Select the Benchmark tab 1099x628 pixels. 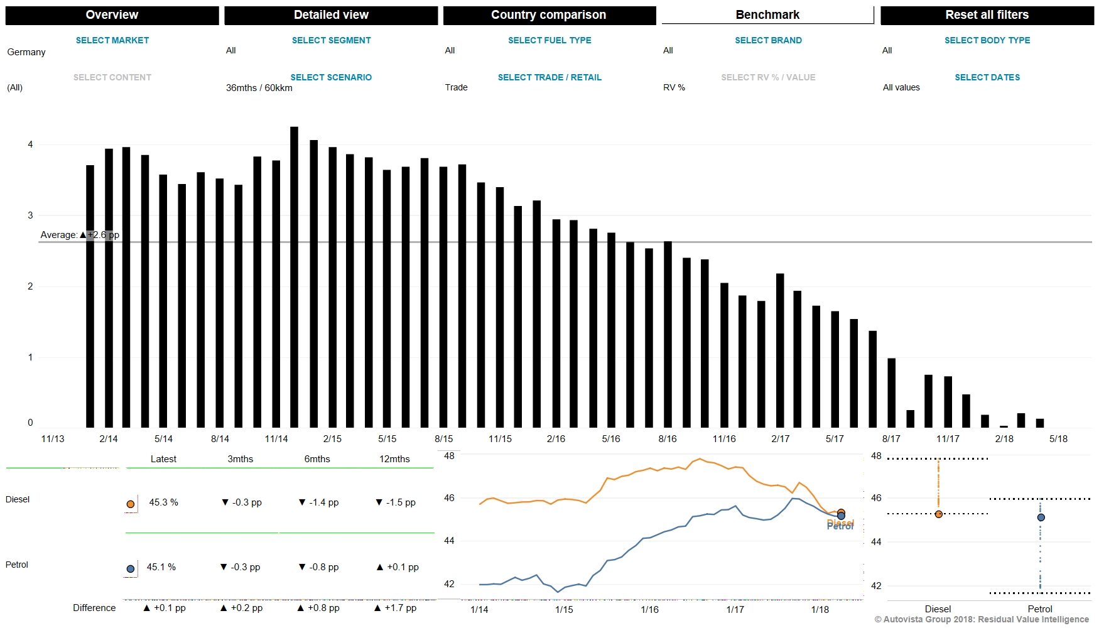pyautogui.click(x=767, y=15)
